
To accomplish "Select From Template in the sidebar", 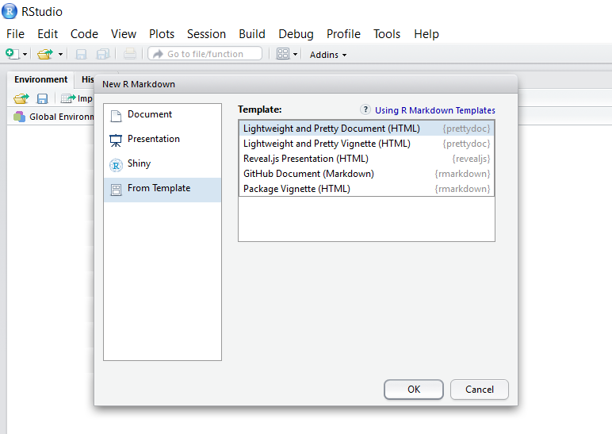I will coord(163,190).
